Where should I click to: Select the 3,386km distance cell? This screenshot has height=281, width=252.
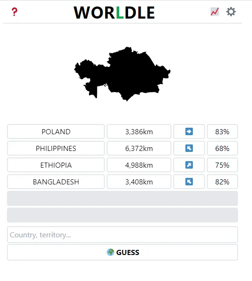pyautogui.click(x=139, y=131)
